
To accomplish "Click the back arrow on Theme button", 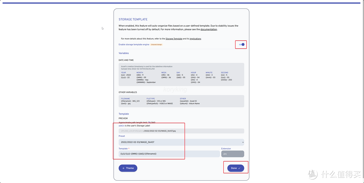I will point(124,168).
